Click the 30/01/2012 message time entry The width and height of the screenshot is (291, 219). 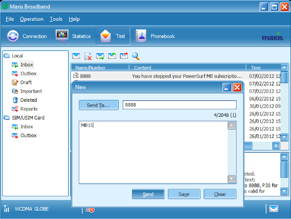pos(265,106)
